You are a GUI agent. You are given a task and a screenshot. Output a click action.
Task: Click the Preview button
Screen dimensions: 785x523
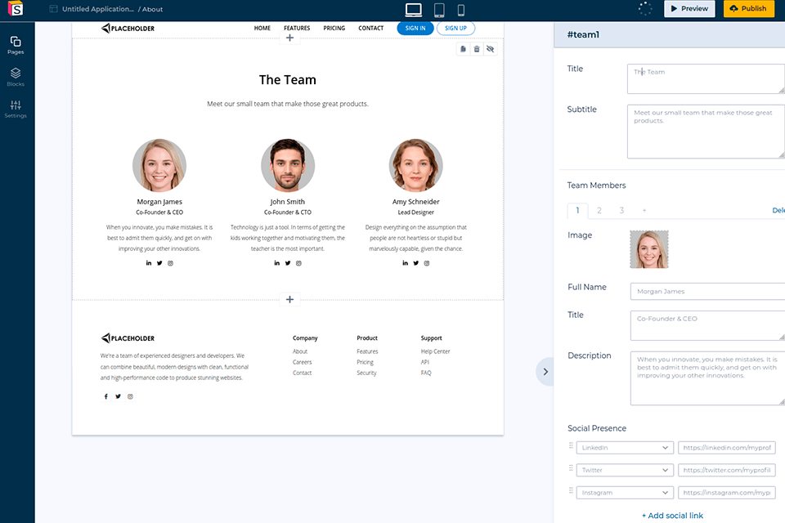pos(689,8)
